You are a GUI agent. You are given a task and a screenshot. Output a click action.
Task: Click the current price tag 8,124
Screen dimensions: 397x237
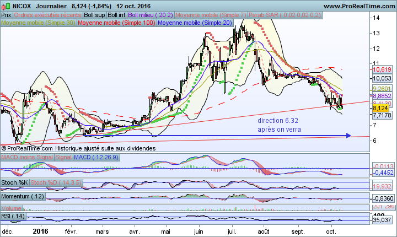380,109
